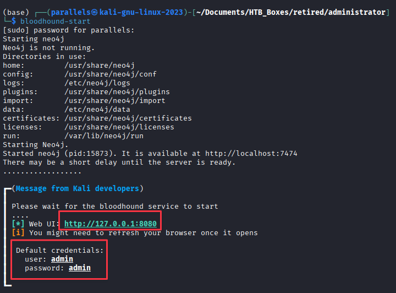Click the parallels username in prompt
Viewport: 396px width, 293px height.
(71, 12)
